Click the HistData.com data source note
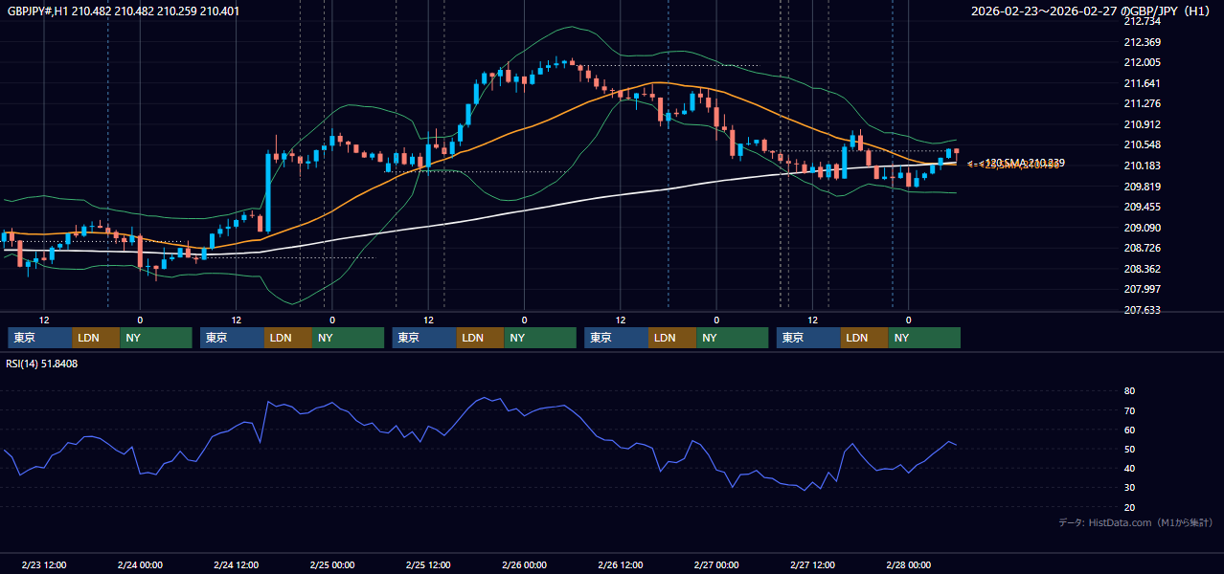Viewport: 1224px width, 574px height. point(1135,522)
